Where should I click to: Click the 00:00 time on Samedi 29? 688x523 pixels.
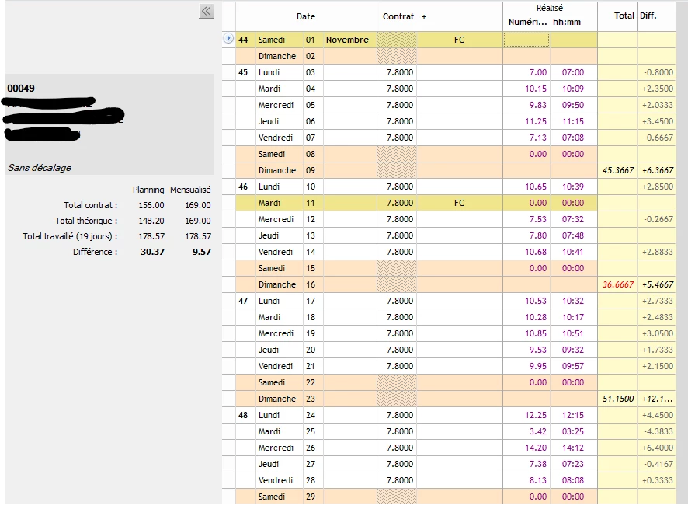click(x=572, y=497)
